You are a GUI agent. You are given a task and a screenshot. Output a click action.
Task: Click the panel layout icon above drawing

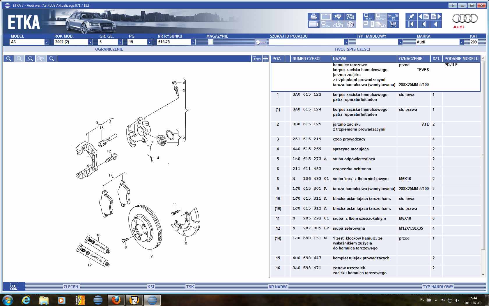pos(256,59)
